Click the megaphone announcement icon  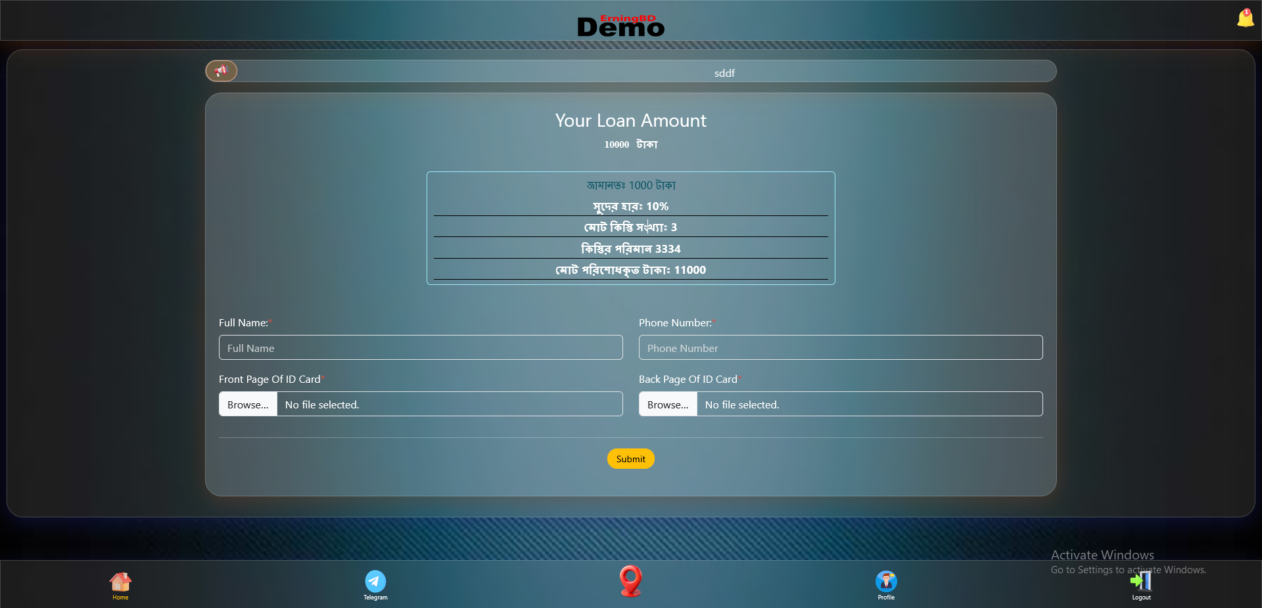(222, 71)
